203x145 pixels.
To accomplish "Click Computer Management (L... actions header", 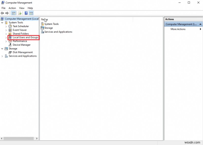I will point(183,24).
